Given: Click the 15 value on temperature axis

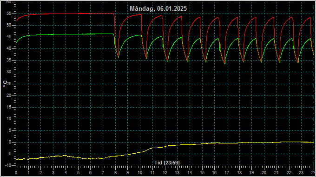Looking at the screenshot, I should click(9, 107).
